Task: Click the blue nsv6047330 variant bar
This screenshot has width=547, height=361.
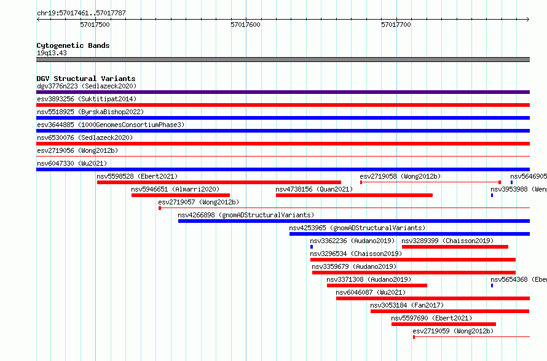Action: (x=283, y=169)
